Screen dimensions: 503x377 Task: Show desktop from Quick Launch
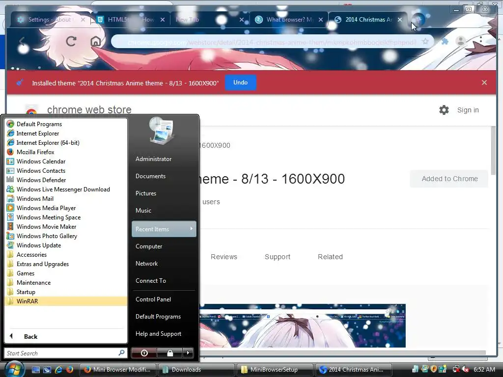(36, 370)
